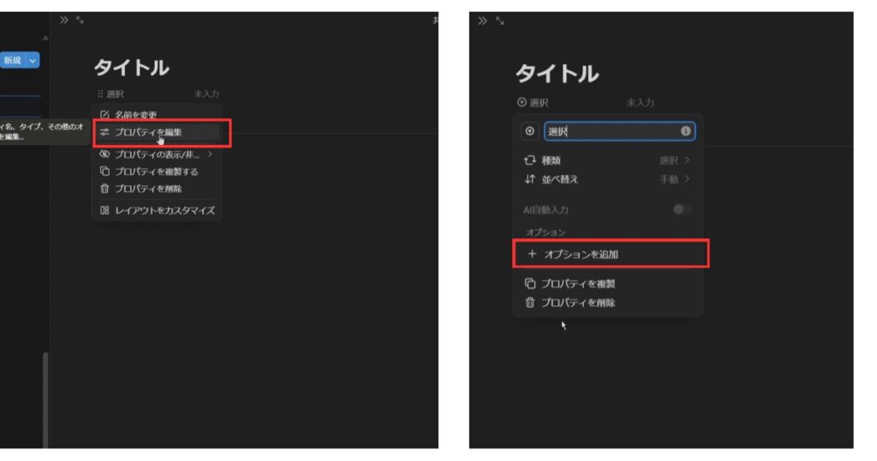Click the info icon inside the name field

tap(685, 131)
